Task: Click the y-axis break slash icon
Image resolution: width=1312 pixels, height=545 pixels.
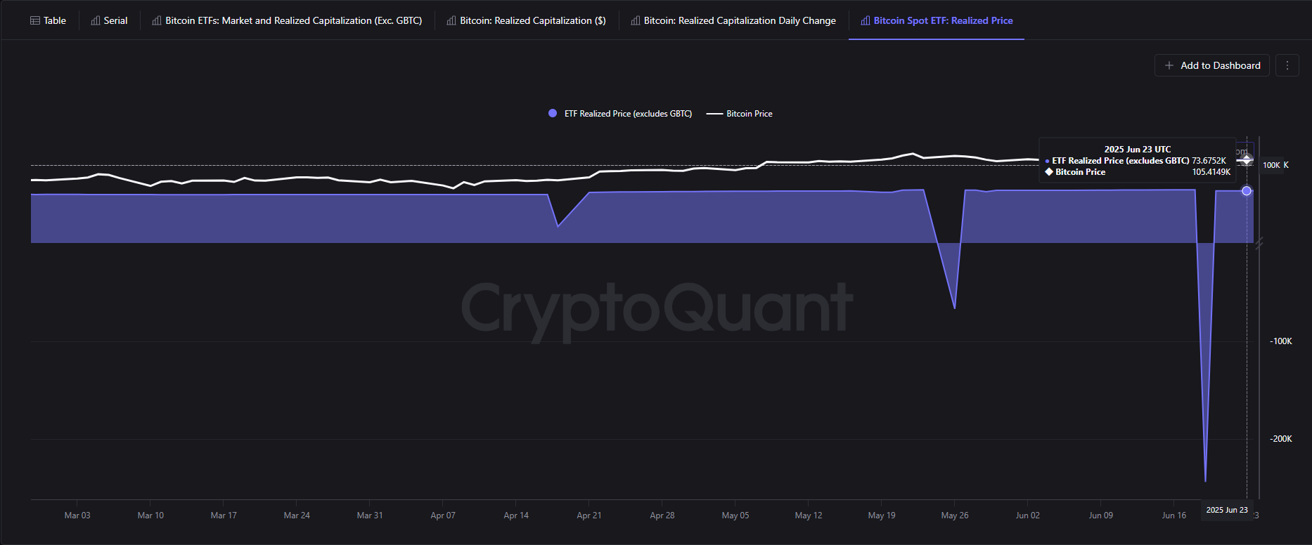Action: click(1259, 244)
